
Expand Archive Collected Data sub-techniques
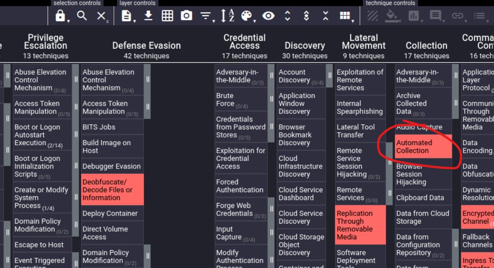tap(455, 103)
